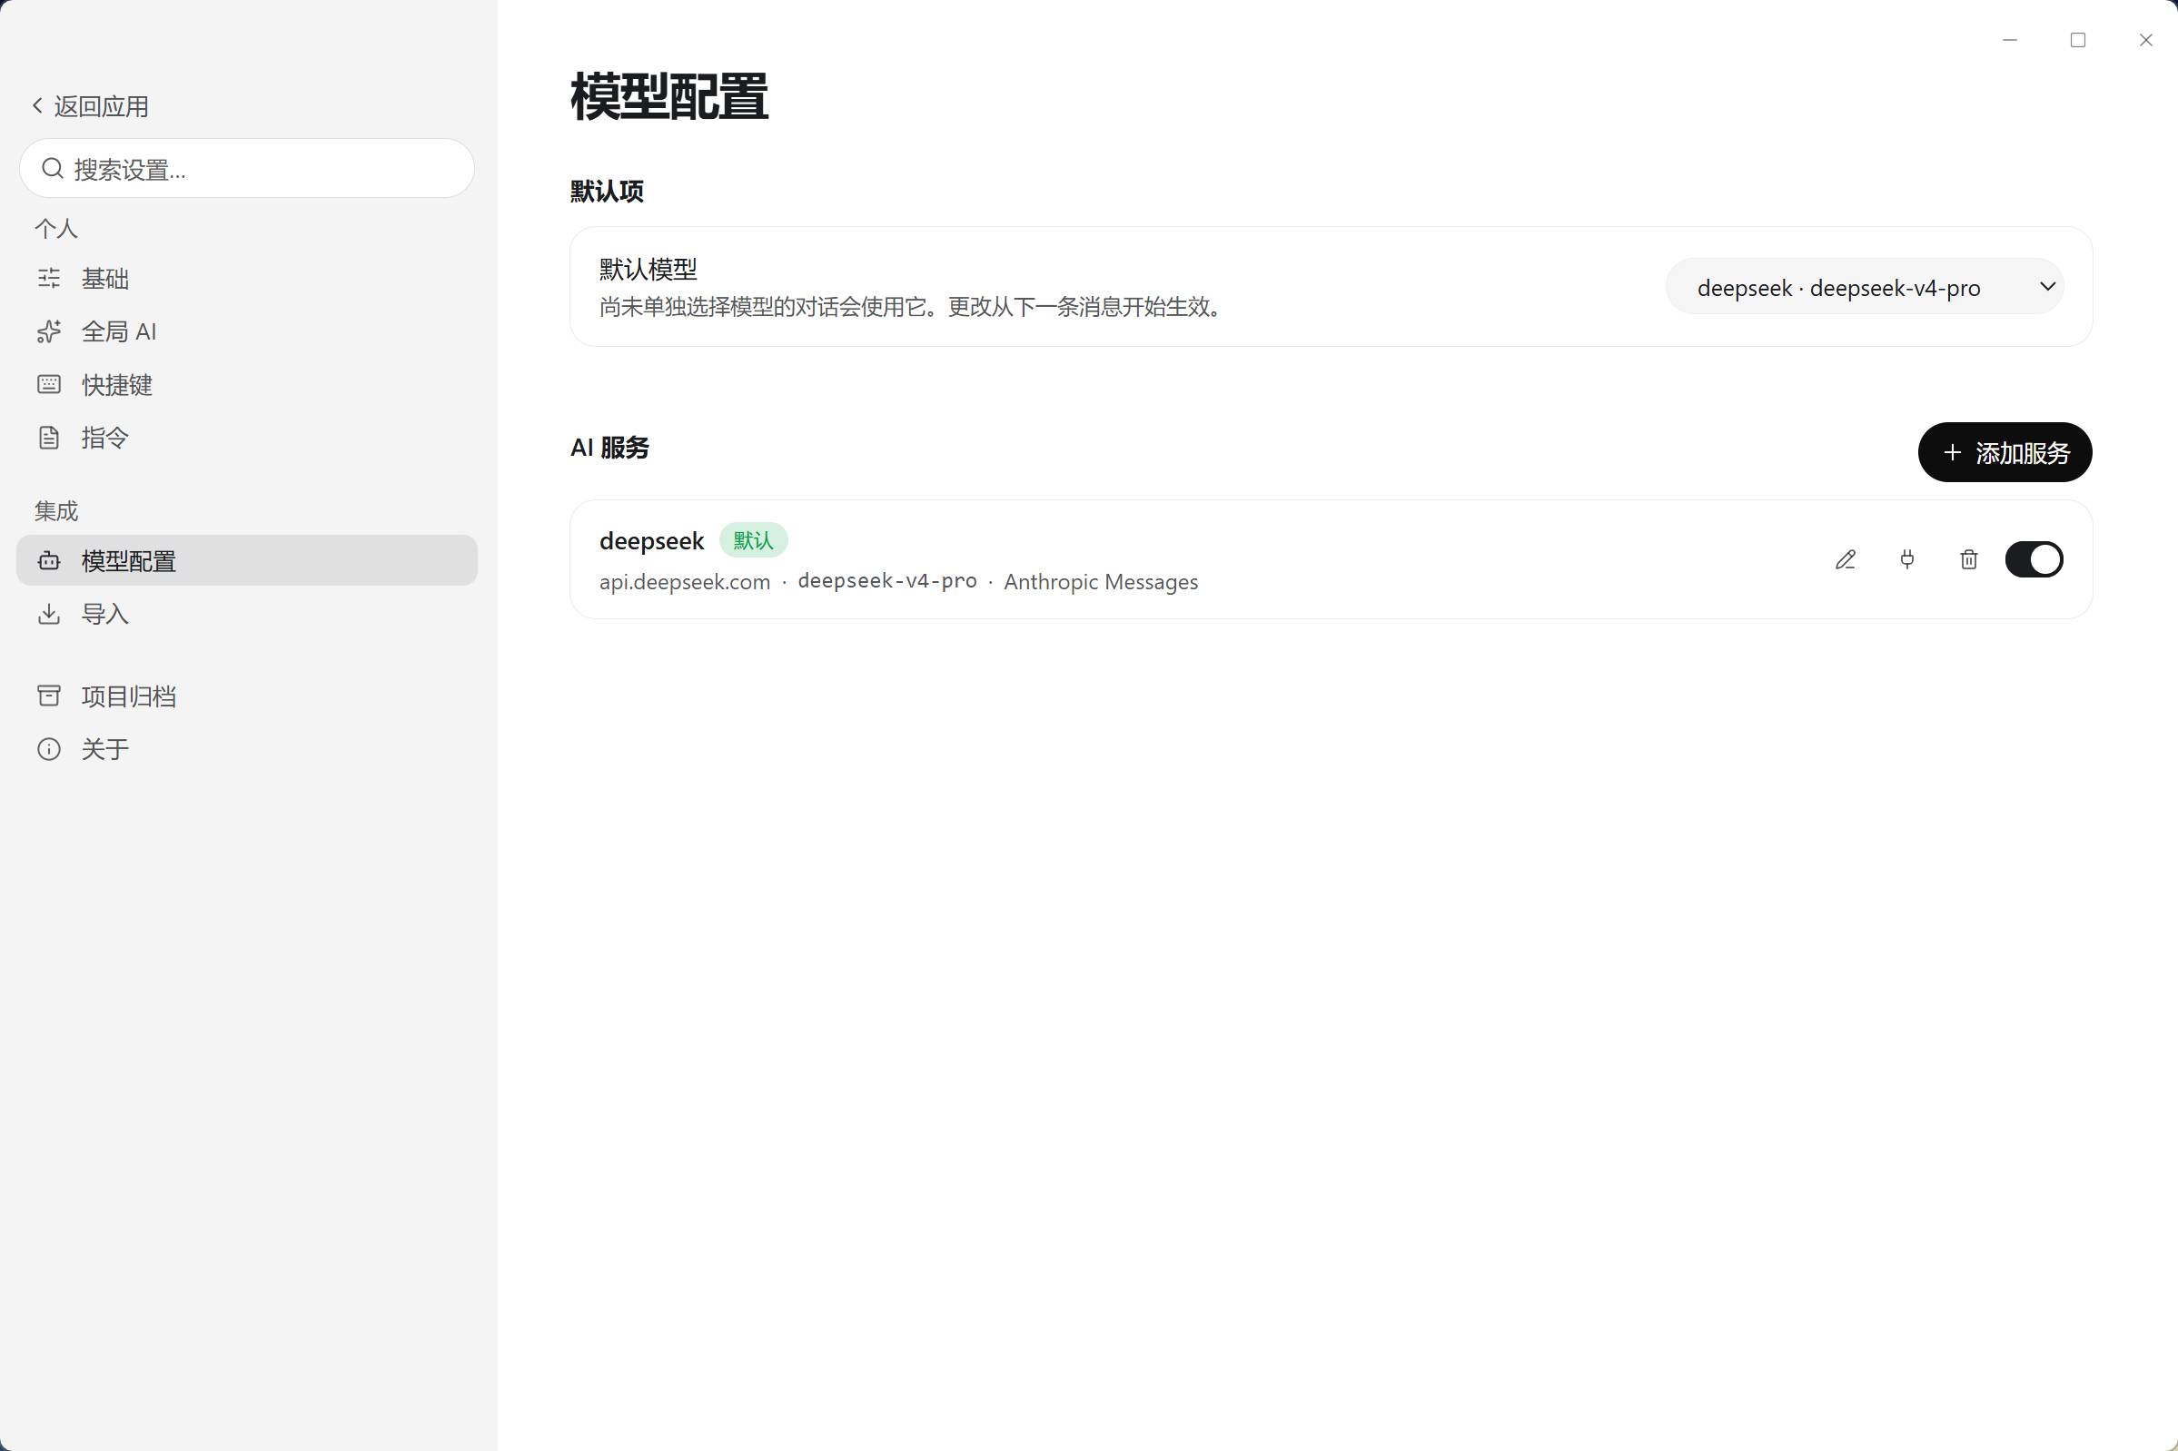This screenshot has width=2178, height=1451.
Task: Click the AI 服务 heading
Action: 610,448
